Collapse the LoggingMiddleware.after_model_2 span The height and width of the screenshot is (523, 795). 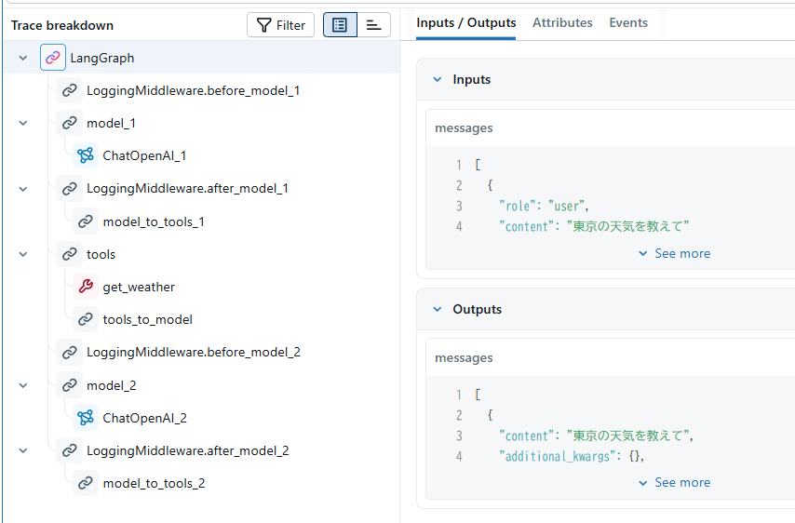[x=23, y=450]
